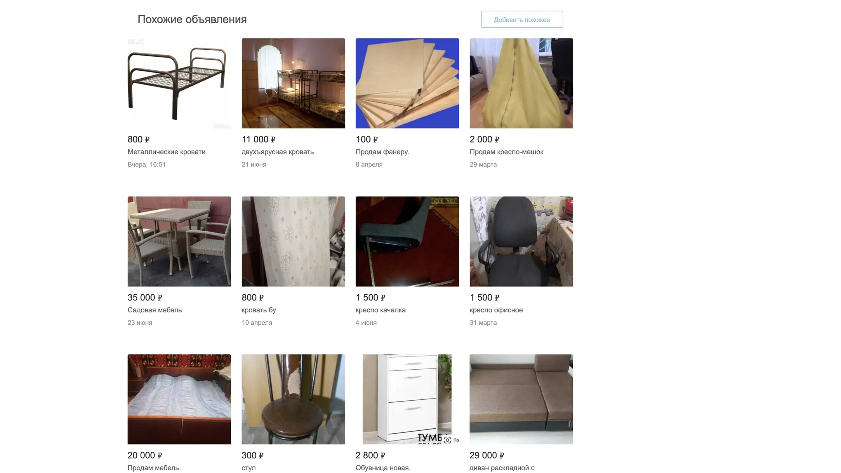Click the Обувница новая title link
841x473 pixels.
(383, 468)
